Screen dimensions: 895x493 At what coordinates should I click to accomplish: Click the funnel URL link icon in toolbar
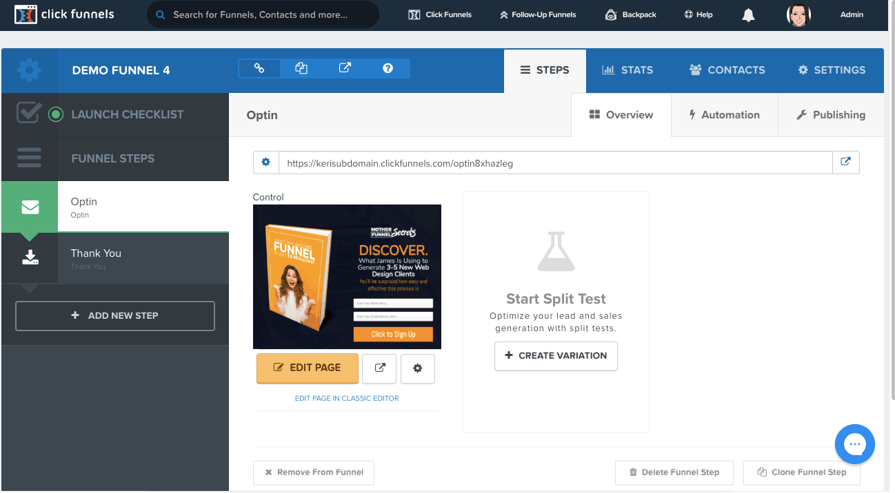tap(259, 68)
